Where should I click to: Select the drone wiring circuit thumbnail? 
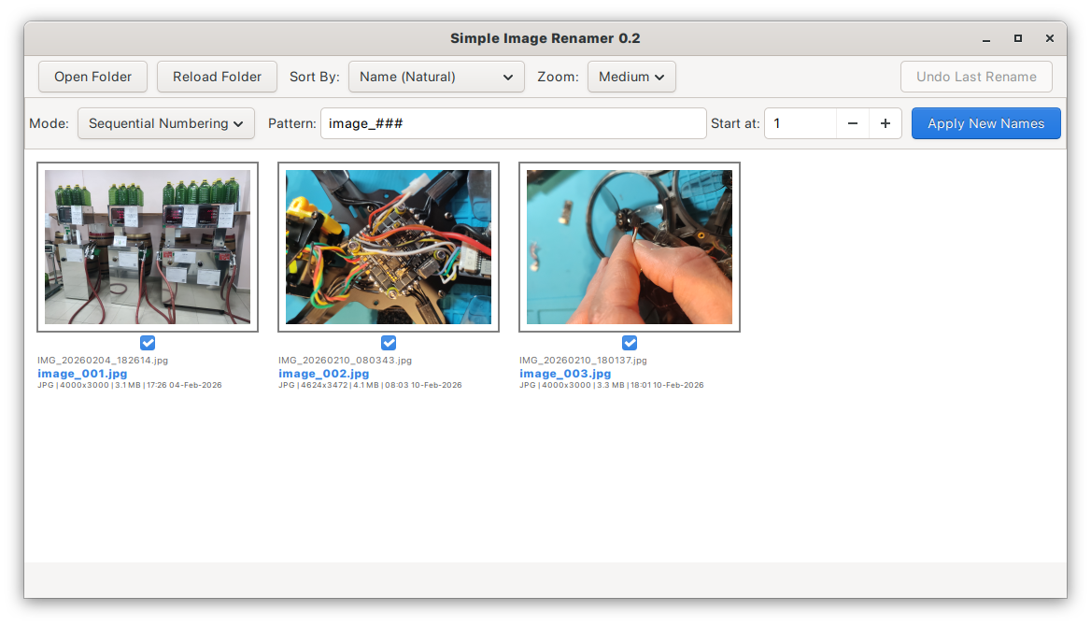[x=389, y=247]
